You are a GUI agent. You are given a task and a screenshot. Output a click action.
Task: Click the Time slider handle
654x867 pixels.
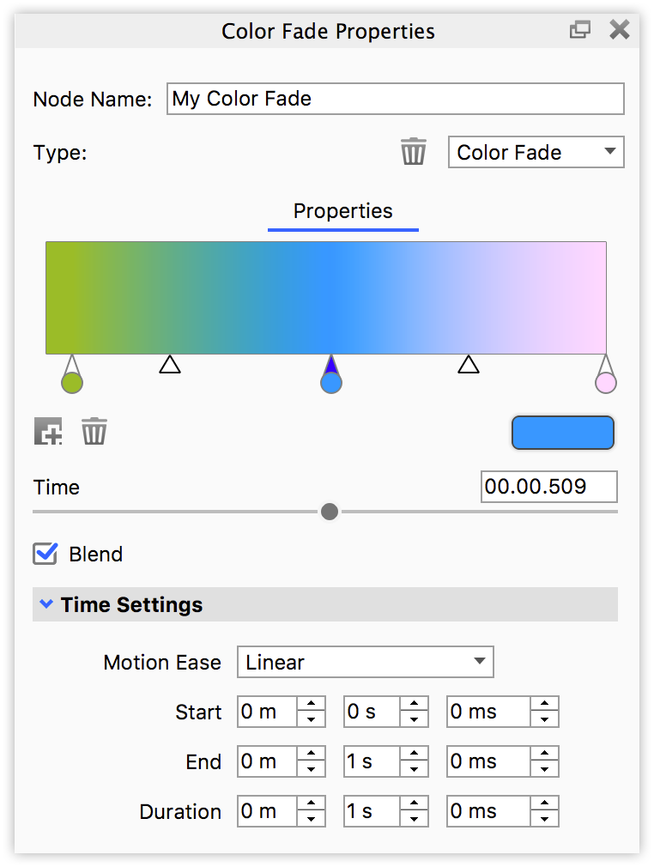click(x=329, y=512)
